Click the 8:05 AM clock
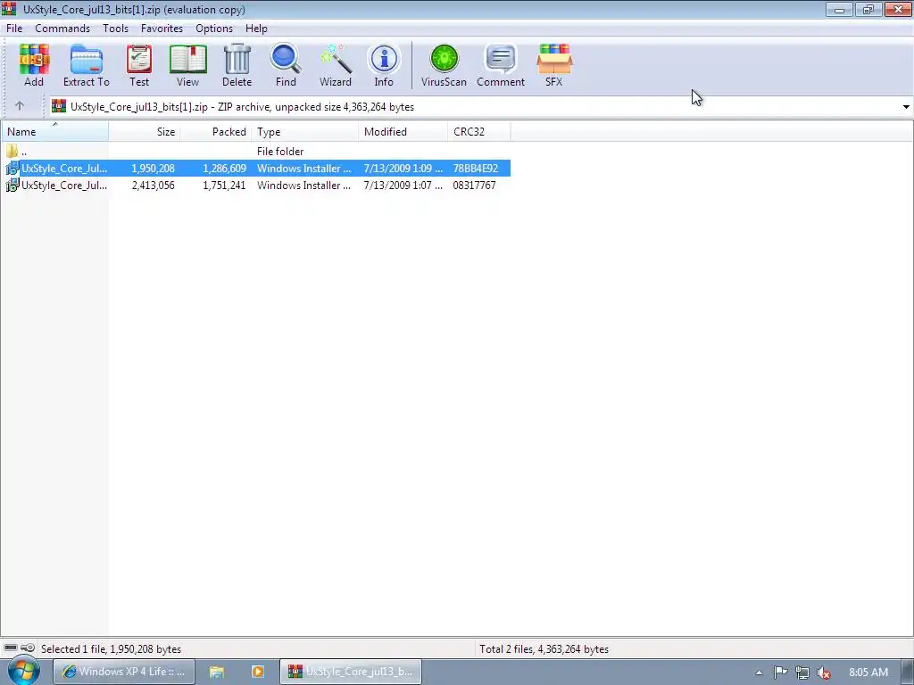This screenshot has height=685, width=914. point(868,673)
